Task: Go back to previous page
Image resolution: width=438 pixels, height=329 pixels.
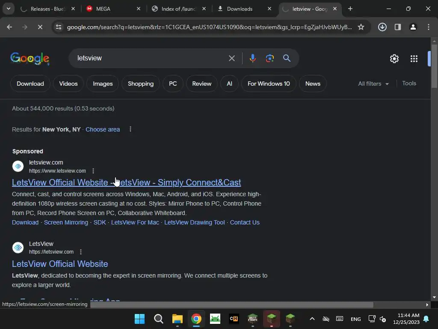Action: point(9,27)
